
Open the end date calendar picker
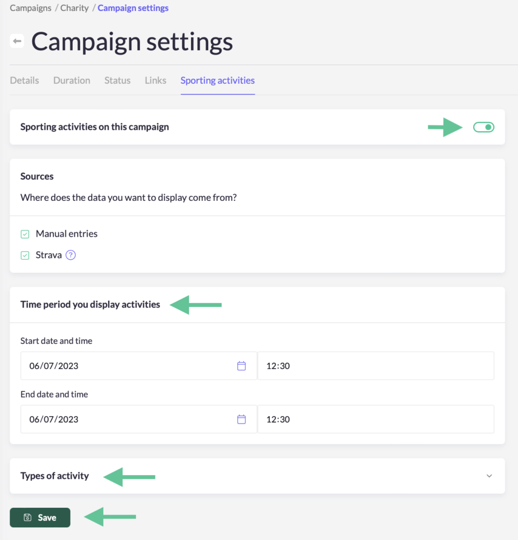(x=242, y=419)
